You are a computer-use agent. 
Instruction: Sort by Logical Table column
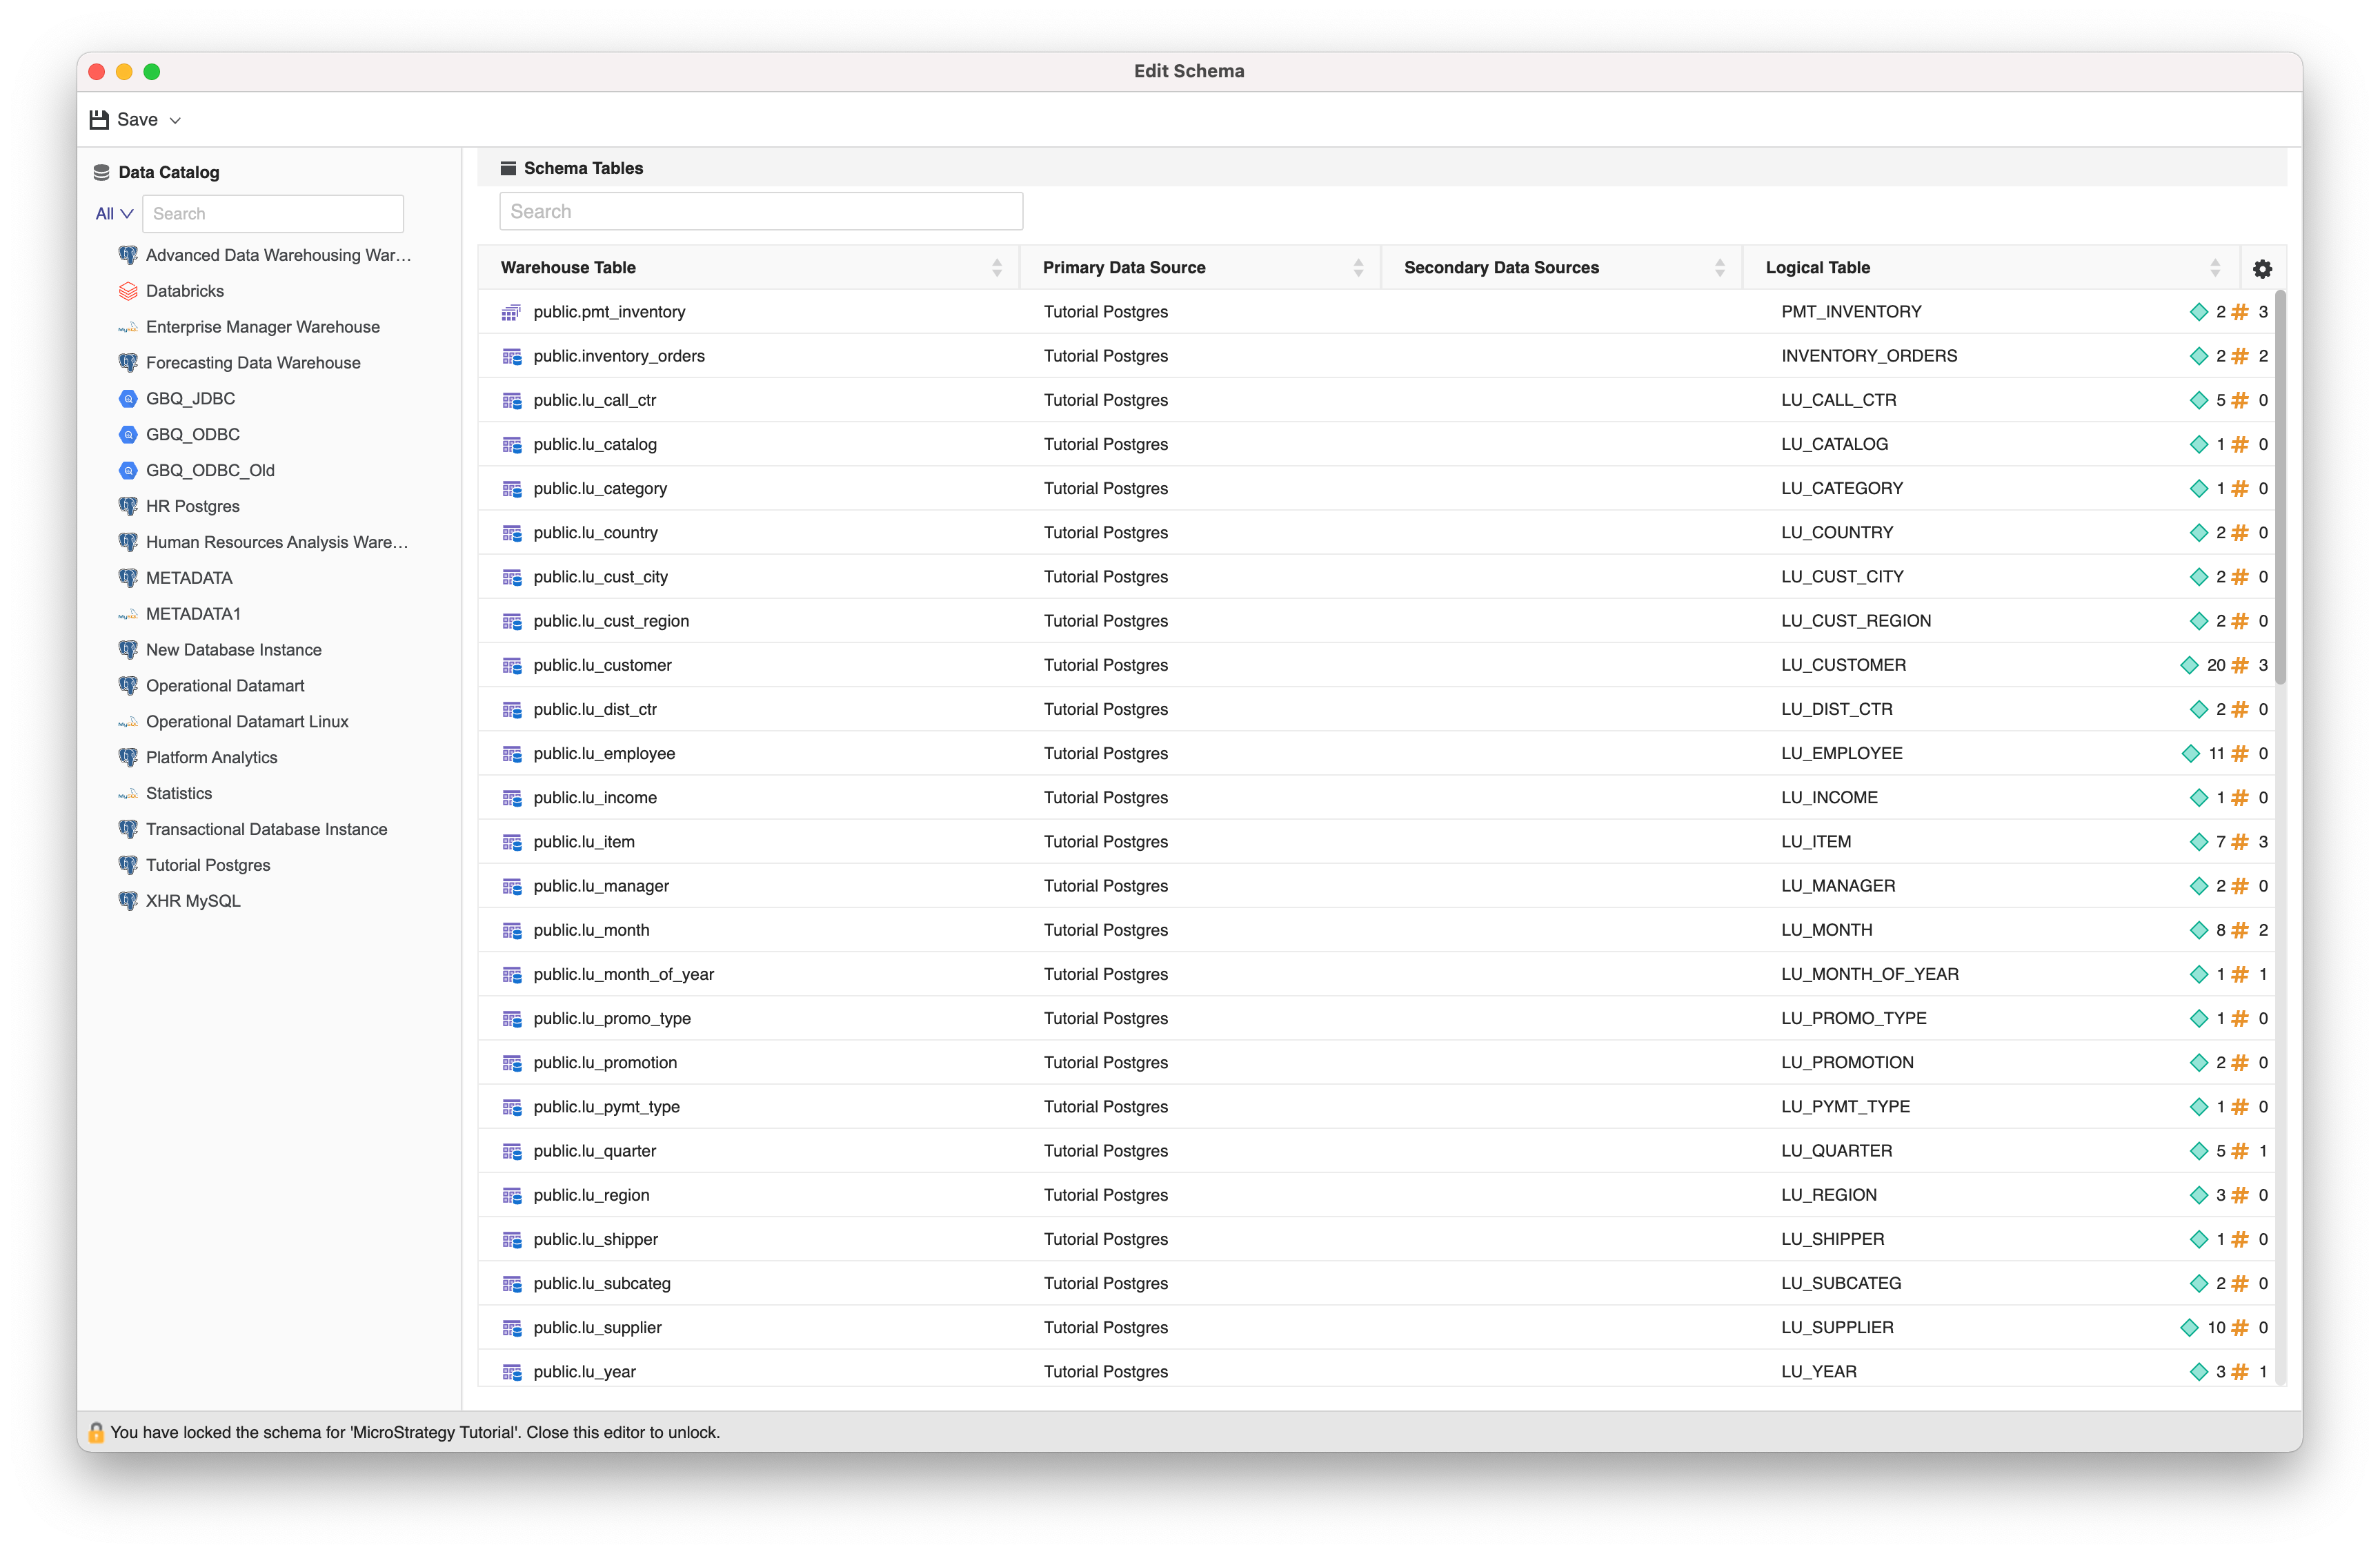pyautogui.click(x=2215, y=268)
